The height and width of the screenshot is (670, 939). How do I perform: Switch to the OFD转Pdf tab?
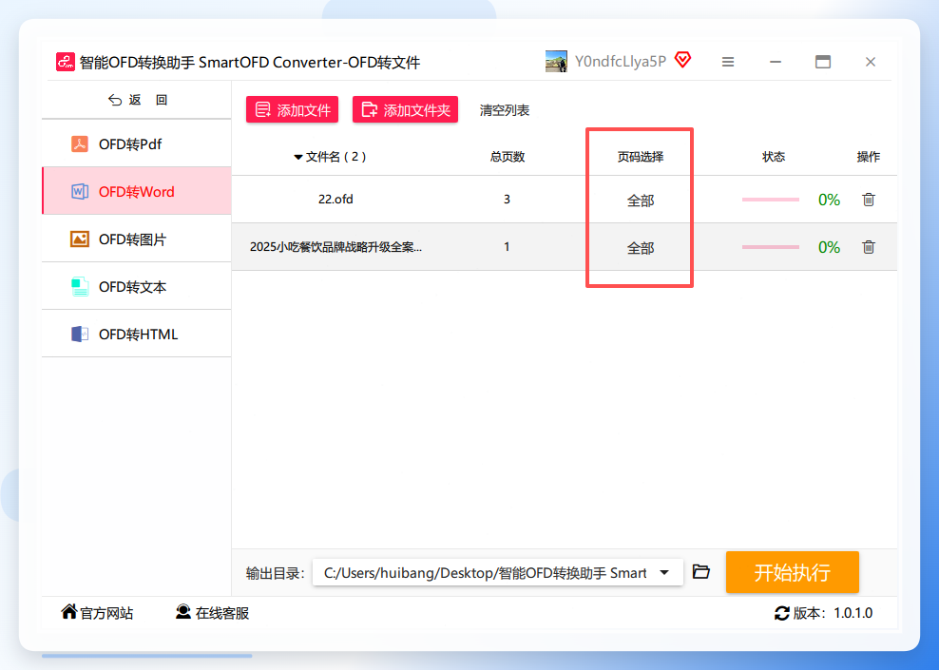pyautogui.click(x=137, y=144)
